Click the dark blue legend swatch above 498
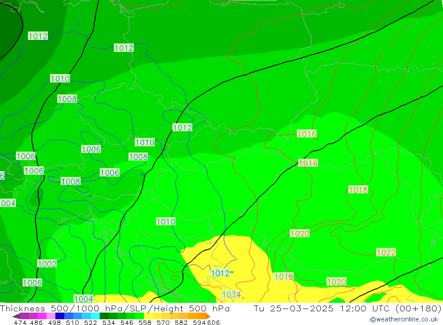The height and width of the screenshot is (325, 443). pos(60,316)
